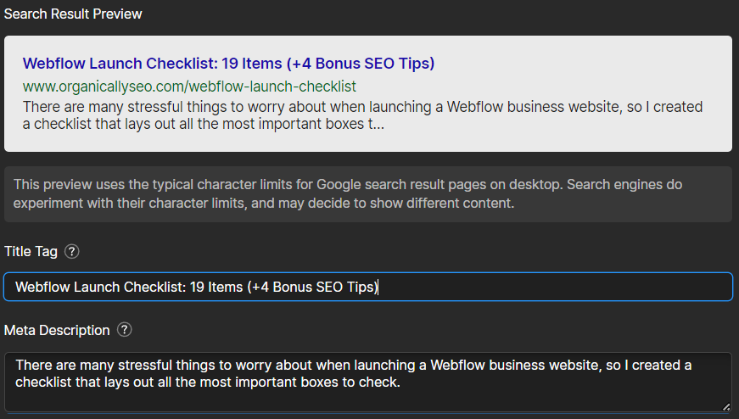Viewport: 739px width, 419px height.
Task: Click the "Meta Description" label text
Action: (57, 330)
